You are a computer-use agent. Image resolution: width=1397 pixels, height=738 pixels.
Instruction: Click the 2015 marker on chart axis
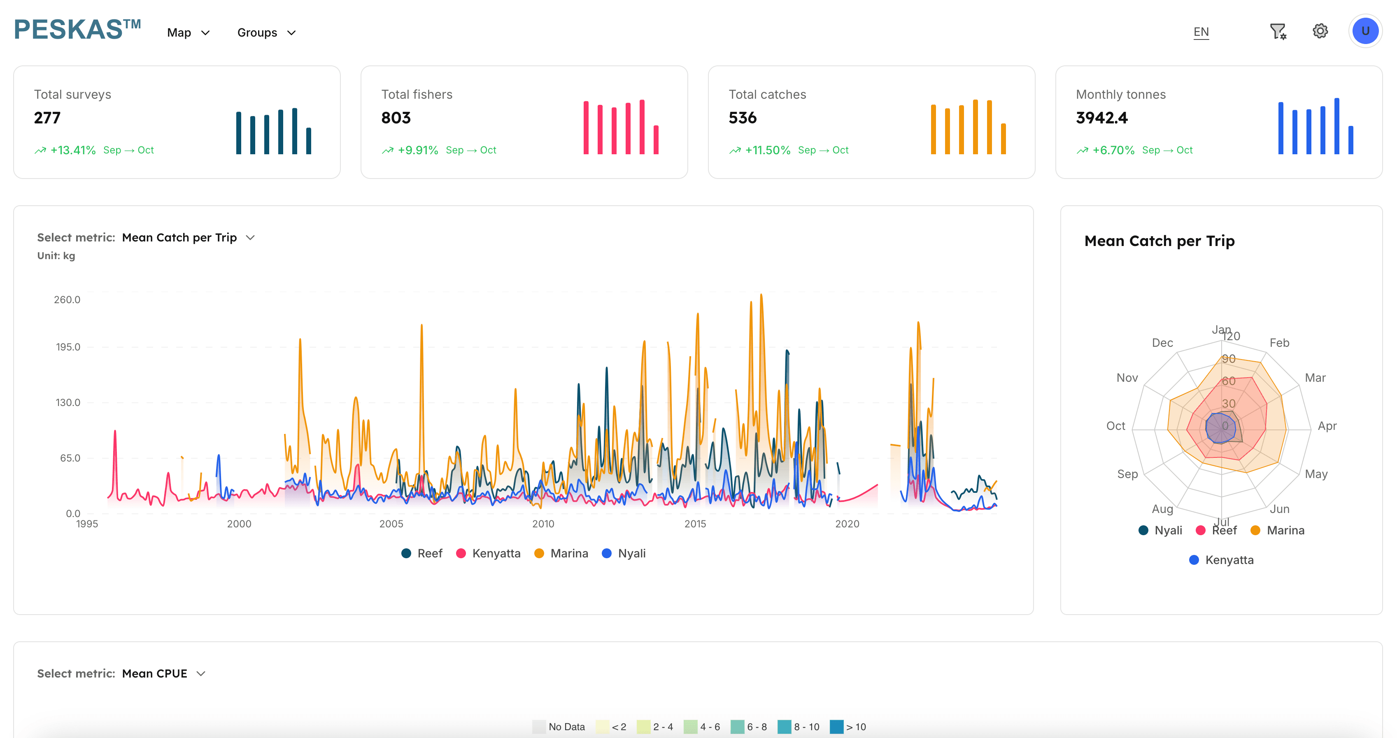(x=695, y=524)
